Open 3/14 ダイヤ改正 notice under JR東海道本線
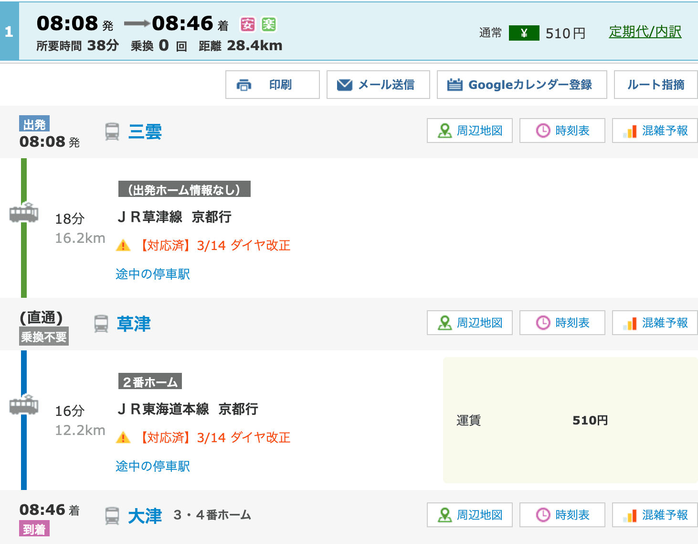 pos(215,438)
